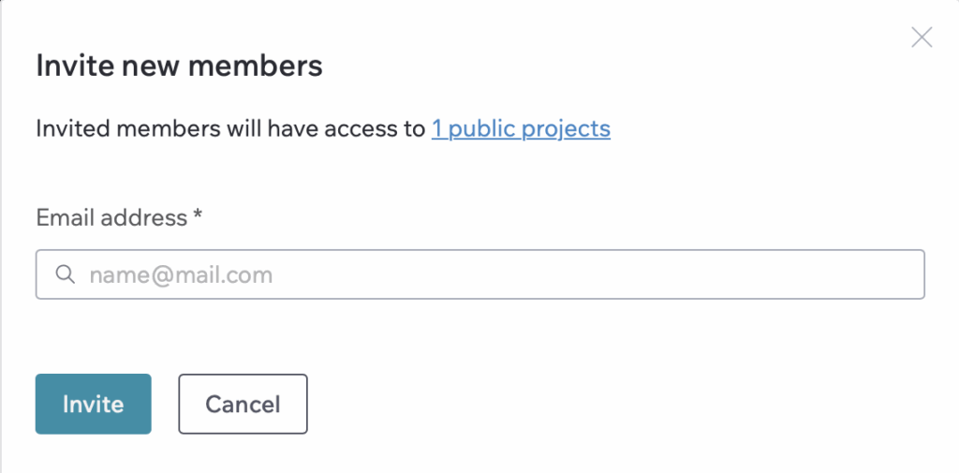
Task: Place cursor in the email search box
Action: 480,274
